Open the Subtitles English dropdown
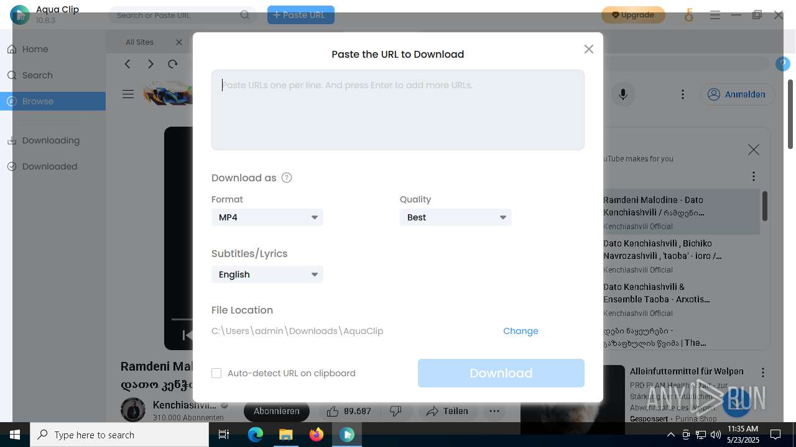Screen dimensions: 796x447 tap(267, 274)
